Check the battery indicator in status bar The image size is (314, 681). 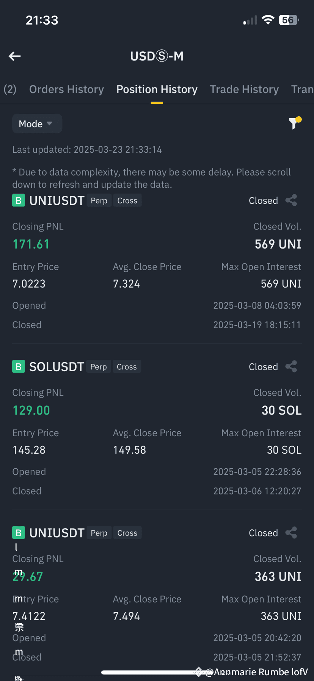pos(289,20)
